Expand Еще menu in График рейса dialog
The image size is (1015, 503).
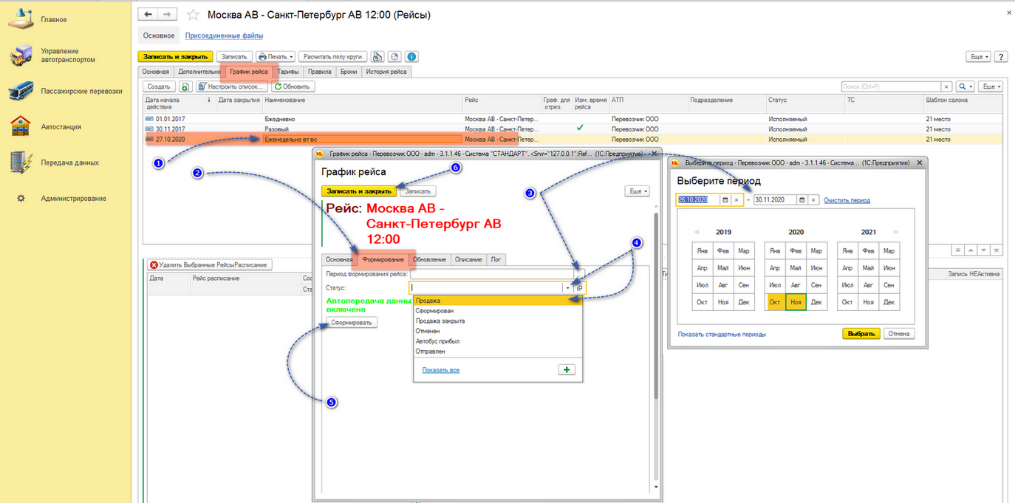click(x=637, y=191)
